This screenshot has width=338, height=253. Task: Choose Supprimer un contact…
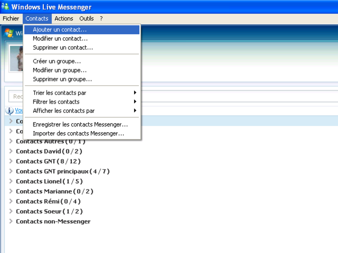[82, 47]
